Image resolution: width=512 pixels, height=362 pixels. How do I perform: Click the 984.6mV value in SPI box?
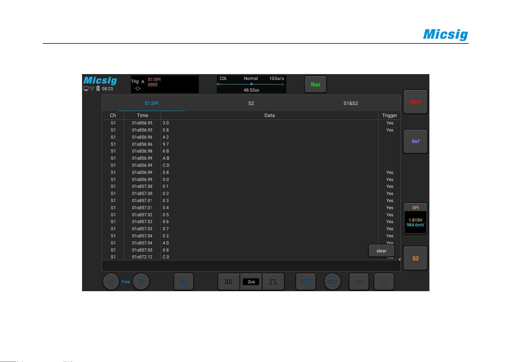tap(415, 225)
